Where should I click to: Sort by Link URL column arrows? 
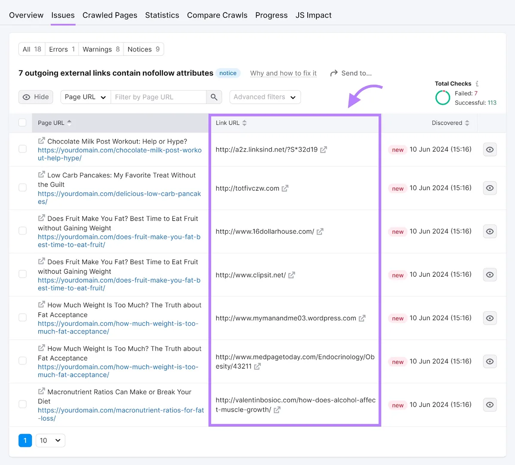click(x=245, y=123)
